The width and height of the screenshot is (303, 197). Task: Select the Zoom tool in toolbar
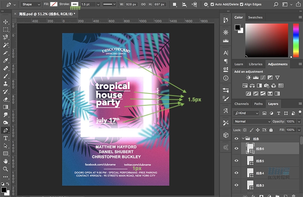[x=6, y=169]
